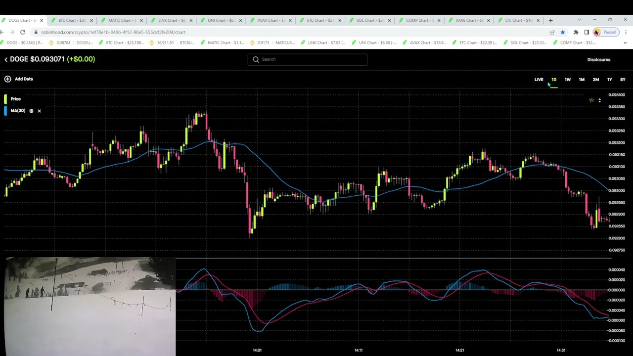The width and height of the screenshot is (633, 356).
Task: Switch to AAVE Chart browser tab
Action: coord(469,20)
